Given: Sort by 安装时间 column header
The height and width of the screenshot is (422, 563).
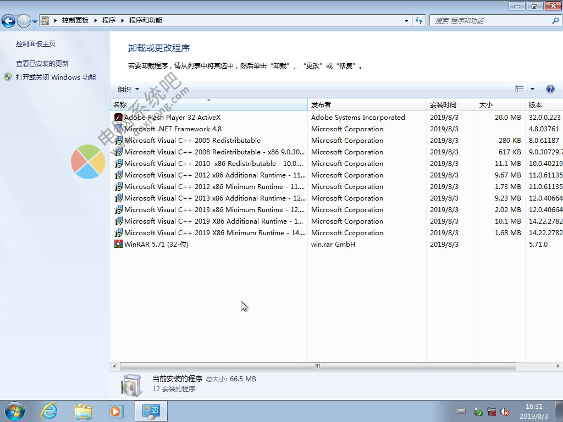Looking at the screenshot, I should pyautogui.click(x=451, y=105).
